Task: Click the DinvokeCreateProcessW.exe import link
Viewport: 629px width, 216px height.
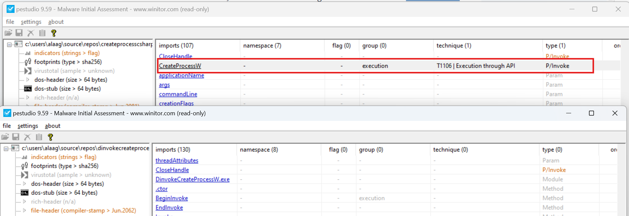Action: click(x=192, y=179)
